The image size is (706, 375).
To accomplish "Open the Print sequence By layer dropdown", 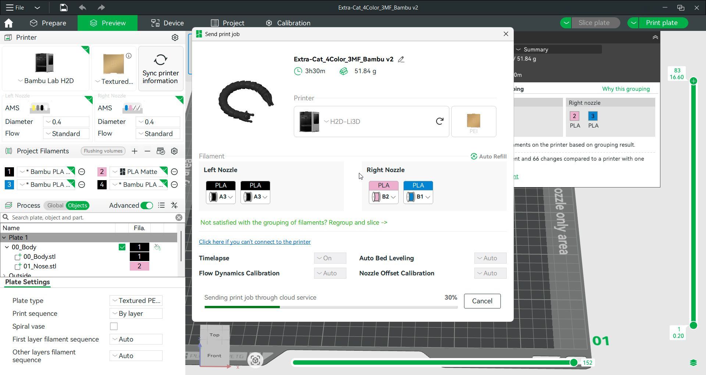I will [x=136, y=314].
